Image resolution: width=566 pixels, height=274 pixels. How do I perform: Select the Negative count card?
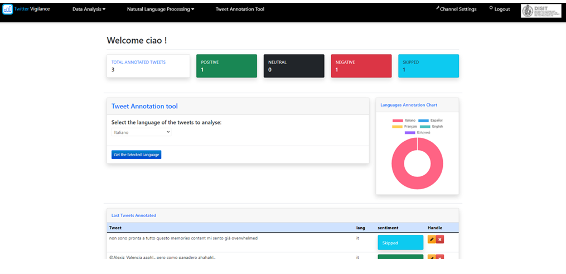[361, 66]
